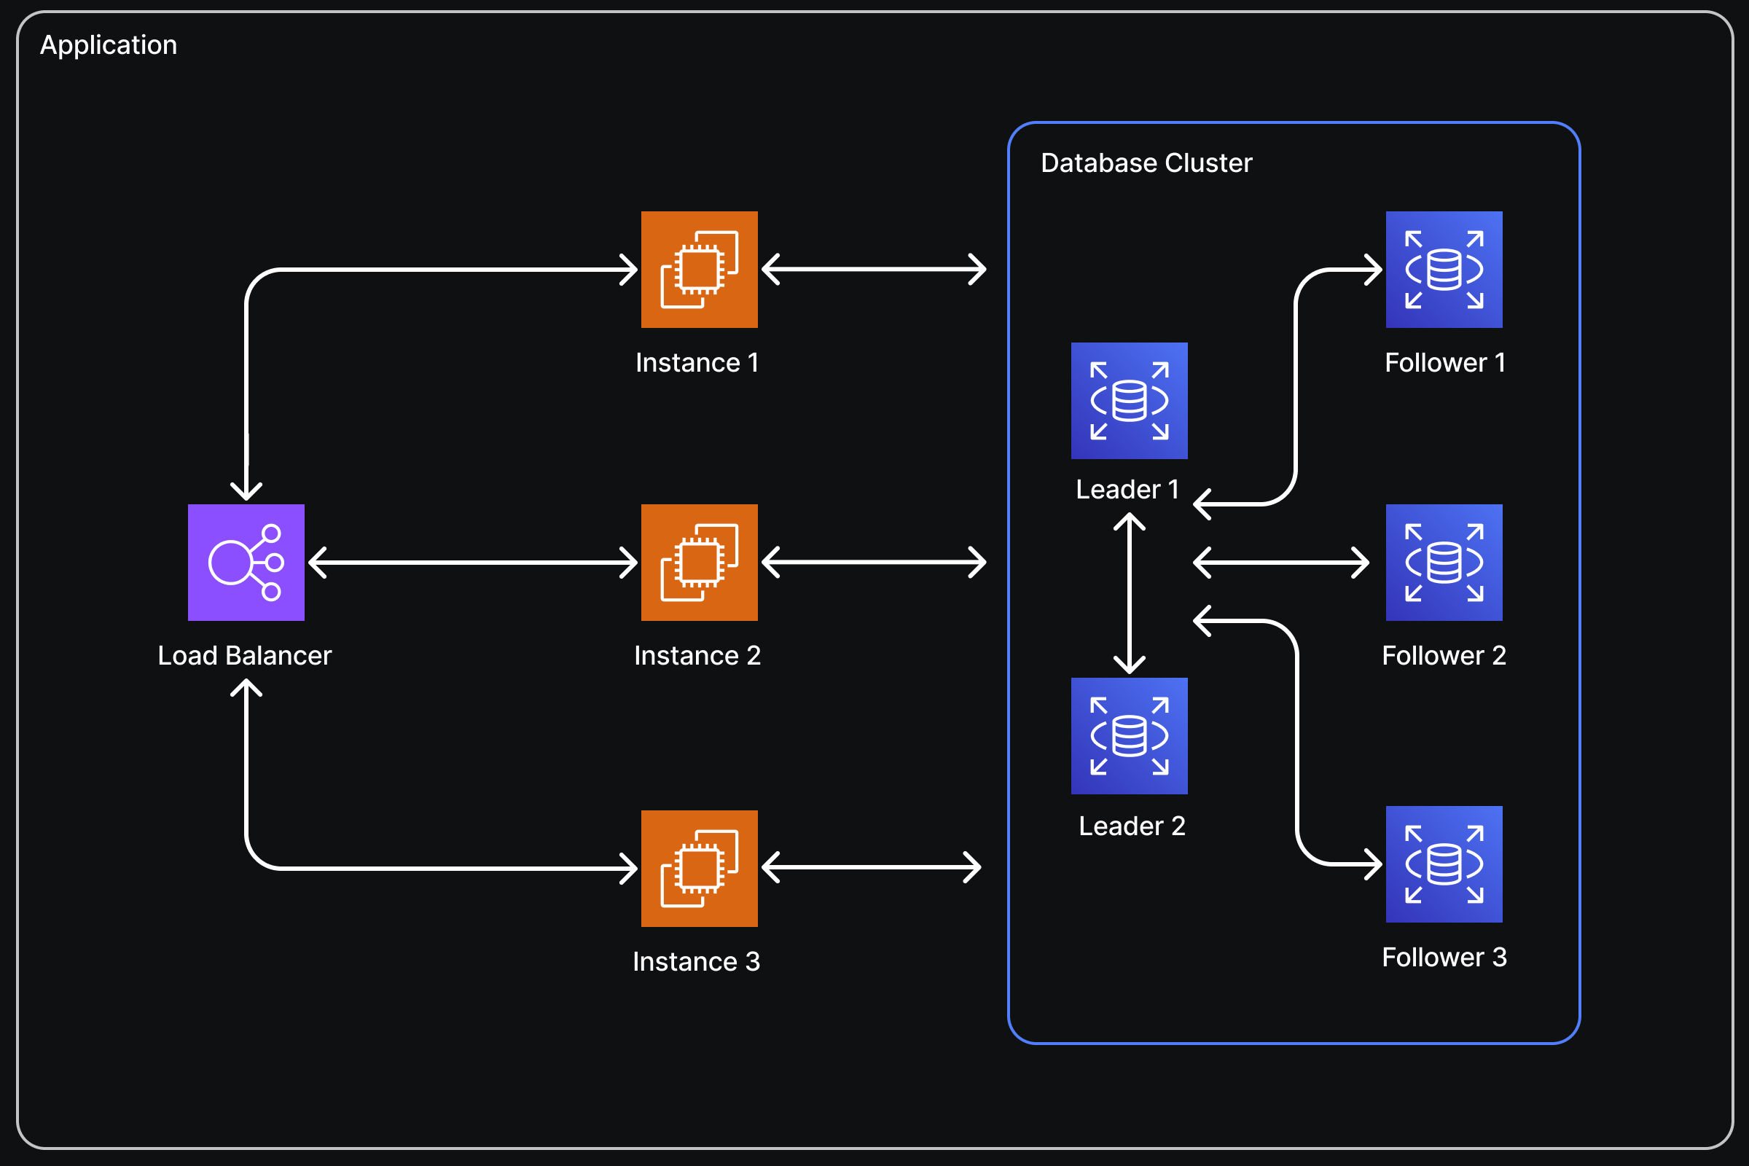Click the purple Load Balancer icon
Viewport: 1749px width, 1166px height.
[246, 562]
